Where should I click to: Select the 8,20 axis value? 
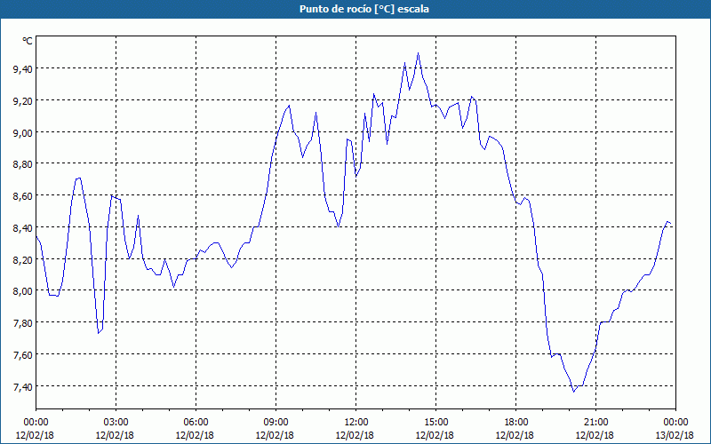(22, 259)
